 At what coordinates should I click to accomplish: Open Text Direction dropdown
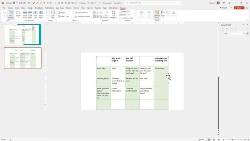pyautogui.click(x=106, y=14)
